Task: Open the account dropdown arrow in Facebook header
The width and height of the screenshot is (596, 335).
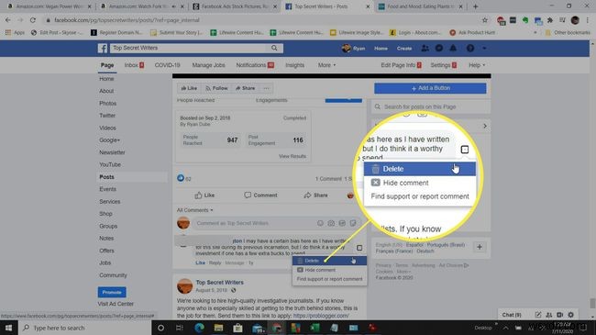Action: pyautogui.click(x=484, y=49)
